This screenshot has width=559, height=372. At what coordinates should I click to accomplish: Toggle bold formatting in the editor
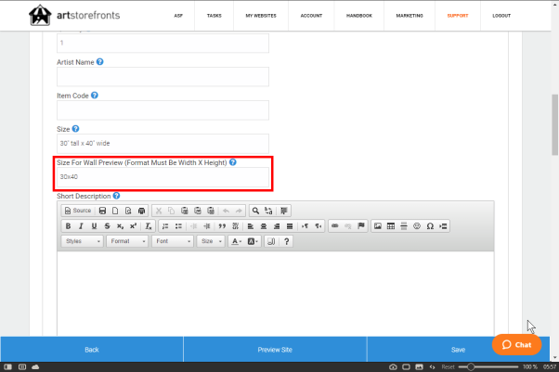pyautogui.click(x=68, y=225)
